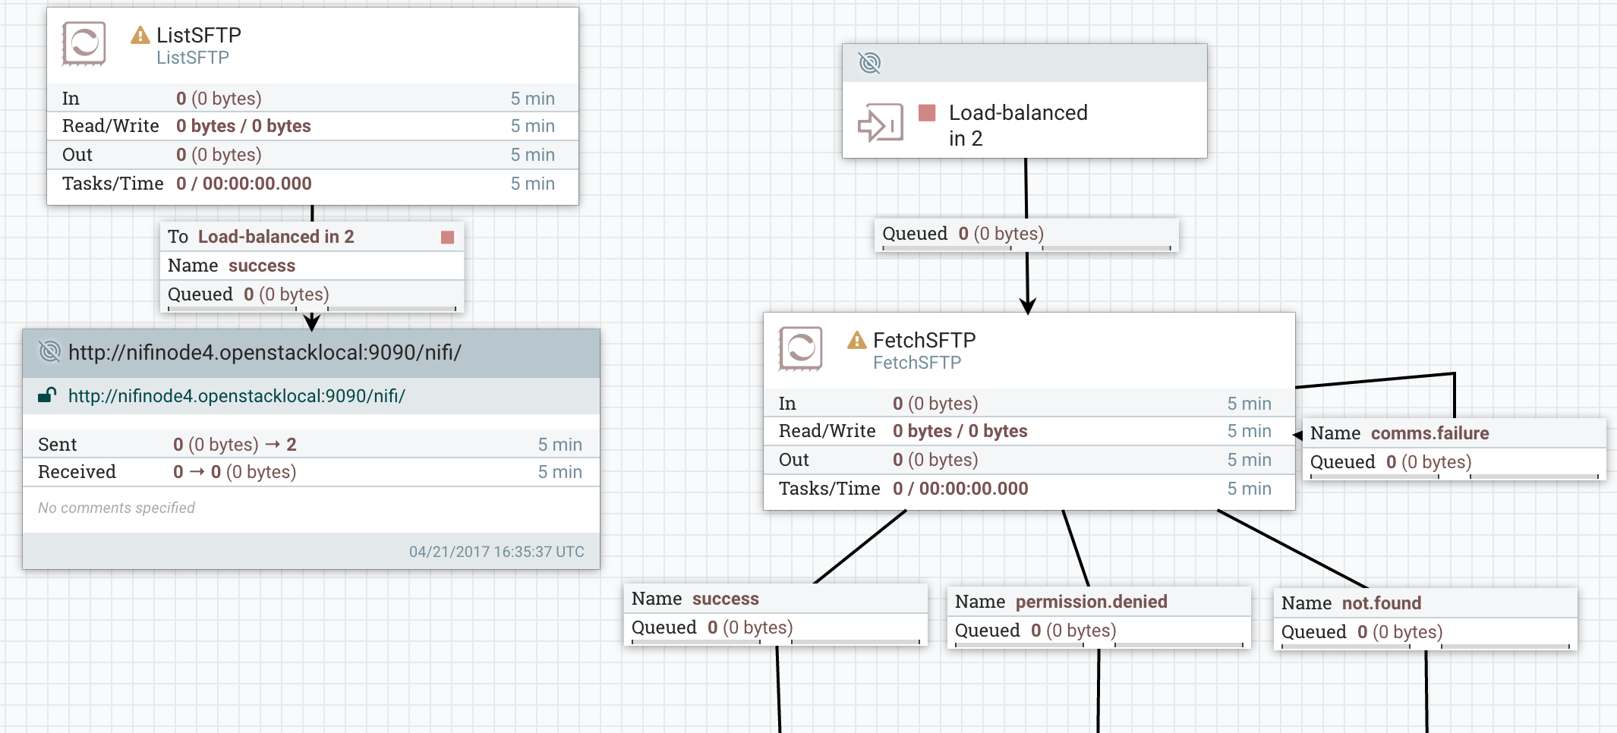Screen dimensions: 1617x733
Task: Click the transmission icon above input port
Action: pyautogui.click(x=870, y=63)
